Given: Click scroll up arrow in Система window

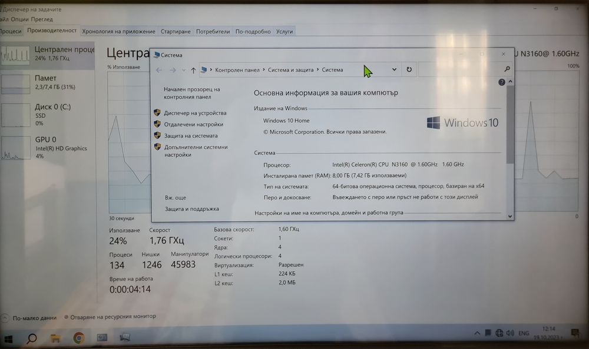Looking at the screenshot, I should point(510,81).
